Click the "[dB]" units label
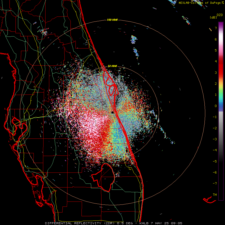Viewport: 225px width, 225px height. 213,17
